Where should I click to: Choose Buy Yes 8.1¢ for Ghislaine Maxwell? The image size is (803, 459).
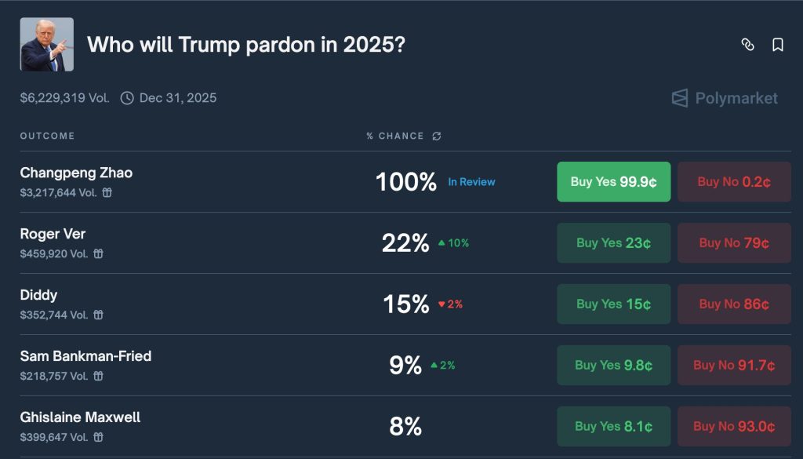[613, 427]
